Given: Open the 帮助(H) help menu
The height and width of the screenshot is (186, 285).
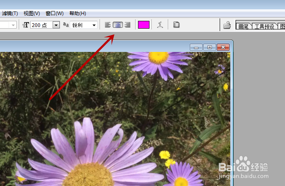Looking at the screenshot, I should [78, 13].
